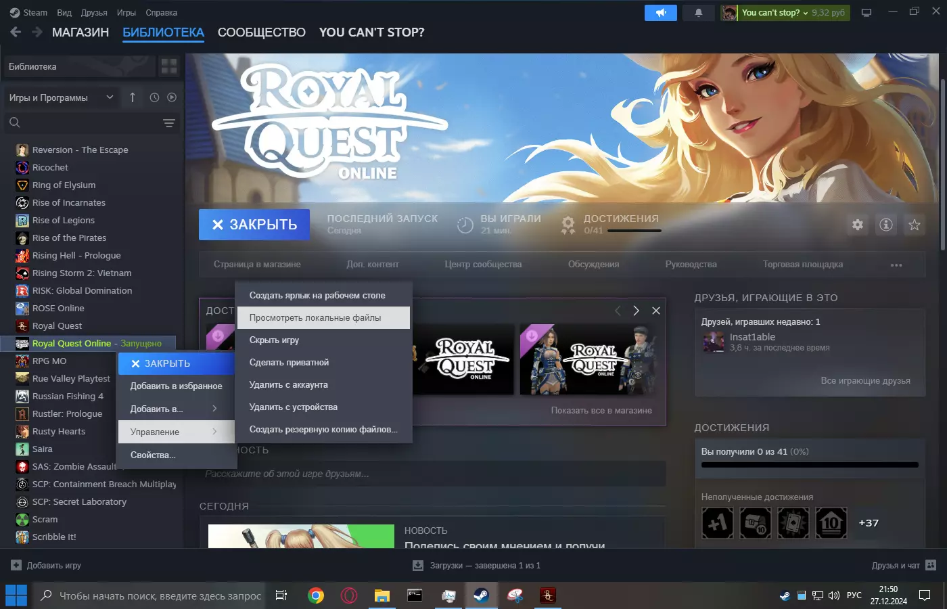This screenshot has height=609, width=947.
Task: Open Торговая площадка link
Action: [803, 265]
